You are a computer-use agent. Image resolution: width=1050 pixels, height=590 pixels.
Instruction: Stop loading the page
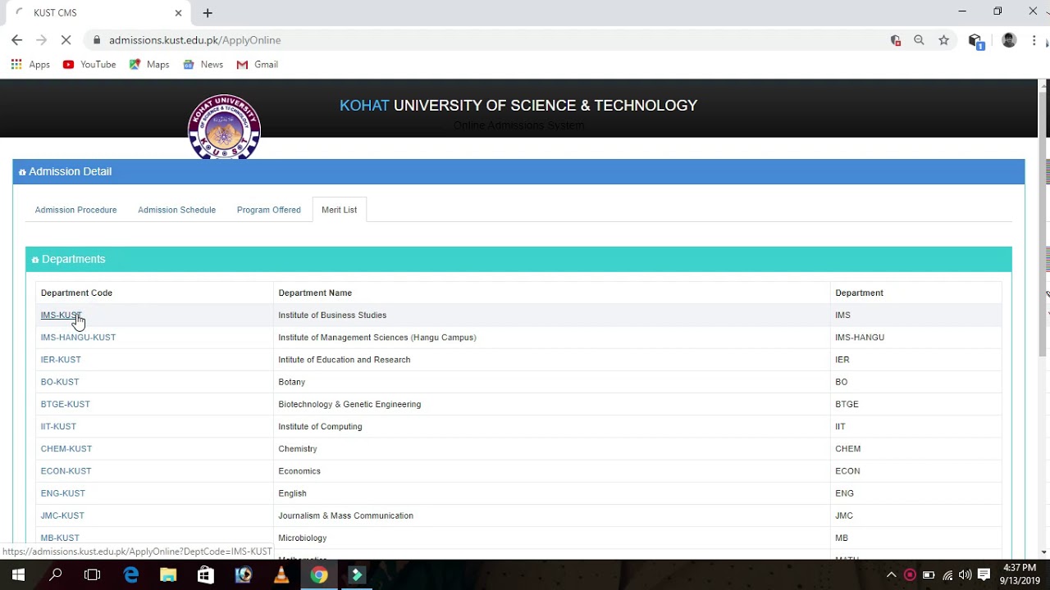coord(66,40)
